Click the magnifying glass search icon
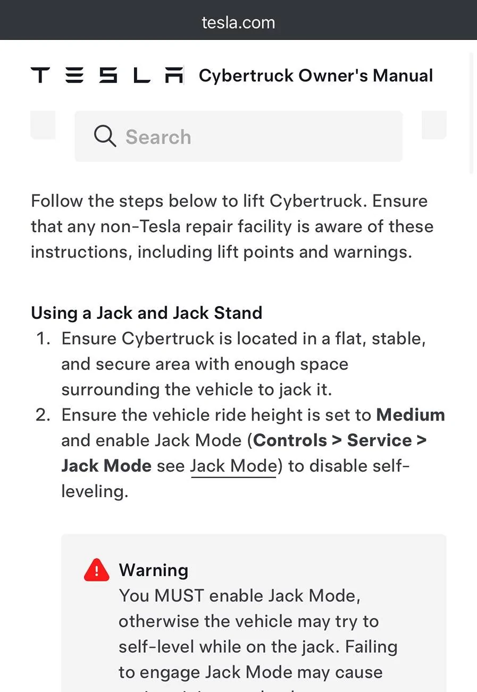477x692 pixels. click(105, 136)
